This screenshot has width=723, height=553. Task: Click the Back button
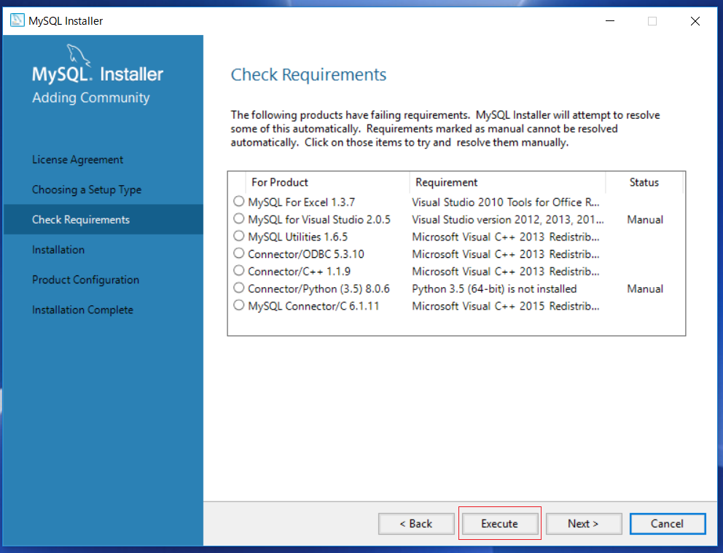(416, 523)
